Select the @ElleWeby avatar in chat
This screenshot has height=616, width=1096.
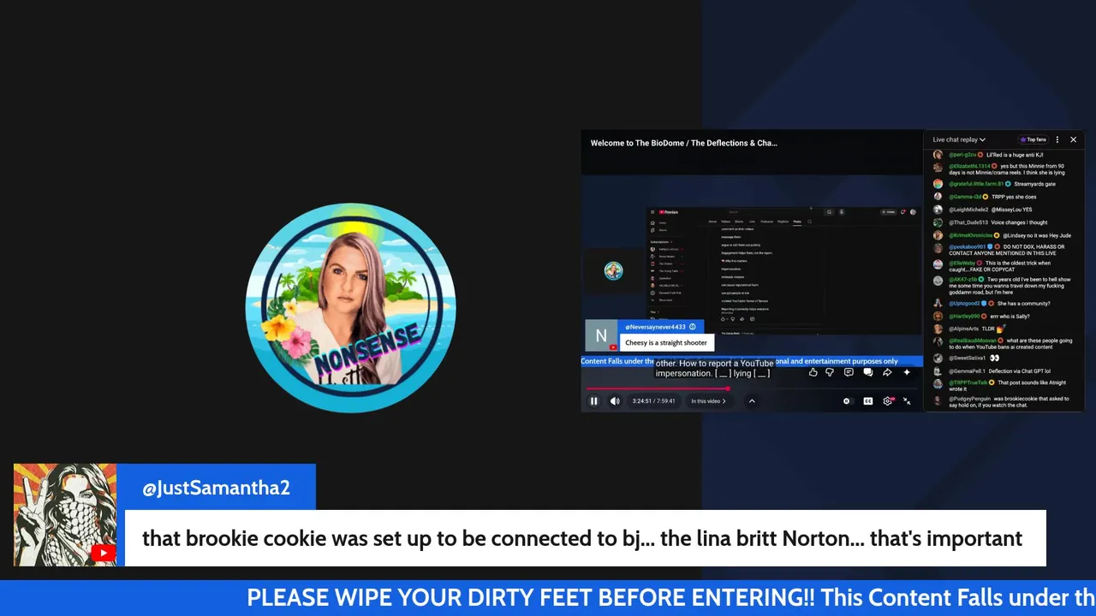(938, 264)
